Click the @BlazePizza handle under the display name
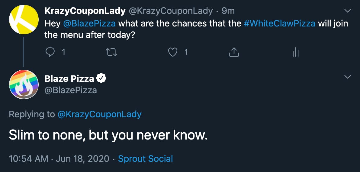 coord(71,90)
